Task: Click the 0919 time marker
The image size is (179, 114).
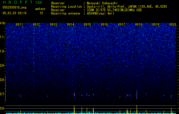Action: point(156,25)
